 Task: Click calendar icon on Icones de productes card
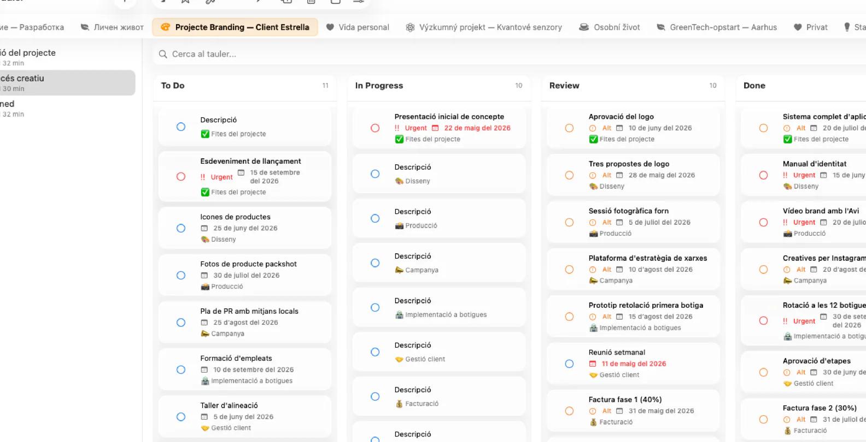(204, 229)
